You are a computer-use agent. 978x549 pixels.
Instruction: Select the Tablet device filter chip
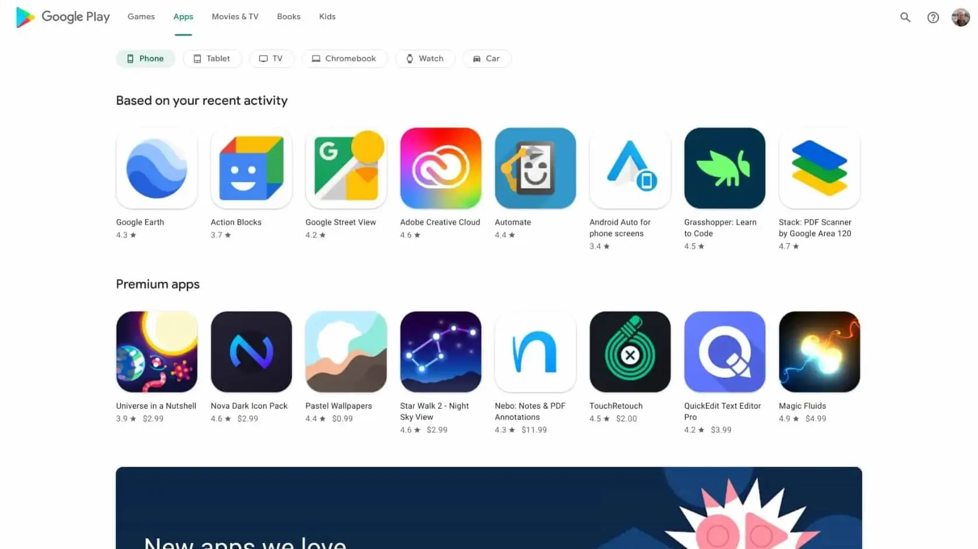click(212, 58)
